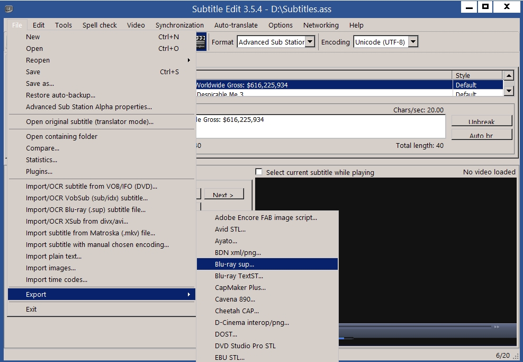Import subtitle with manual chosen encoding
Screen dimensions: 523x362
coord(102,245)
